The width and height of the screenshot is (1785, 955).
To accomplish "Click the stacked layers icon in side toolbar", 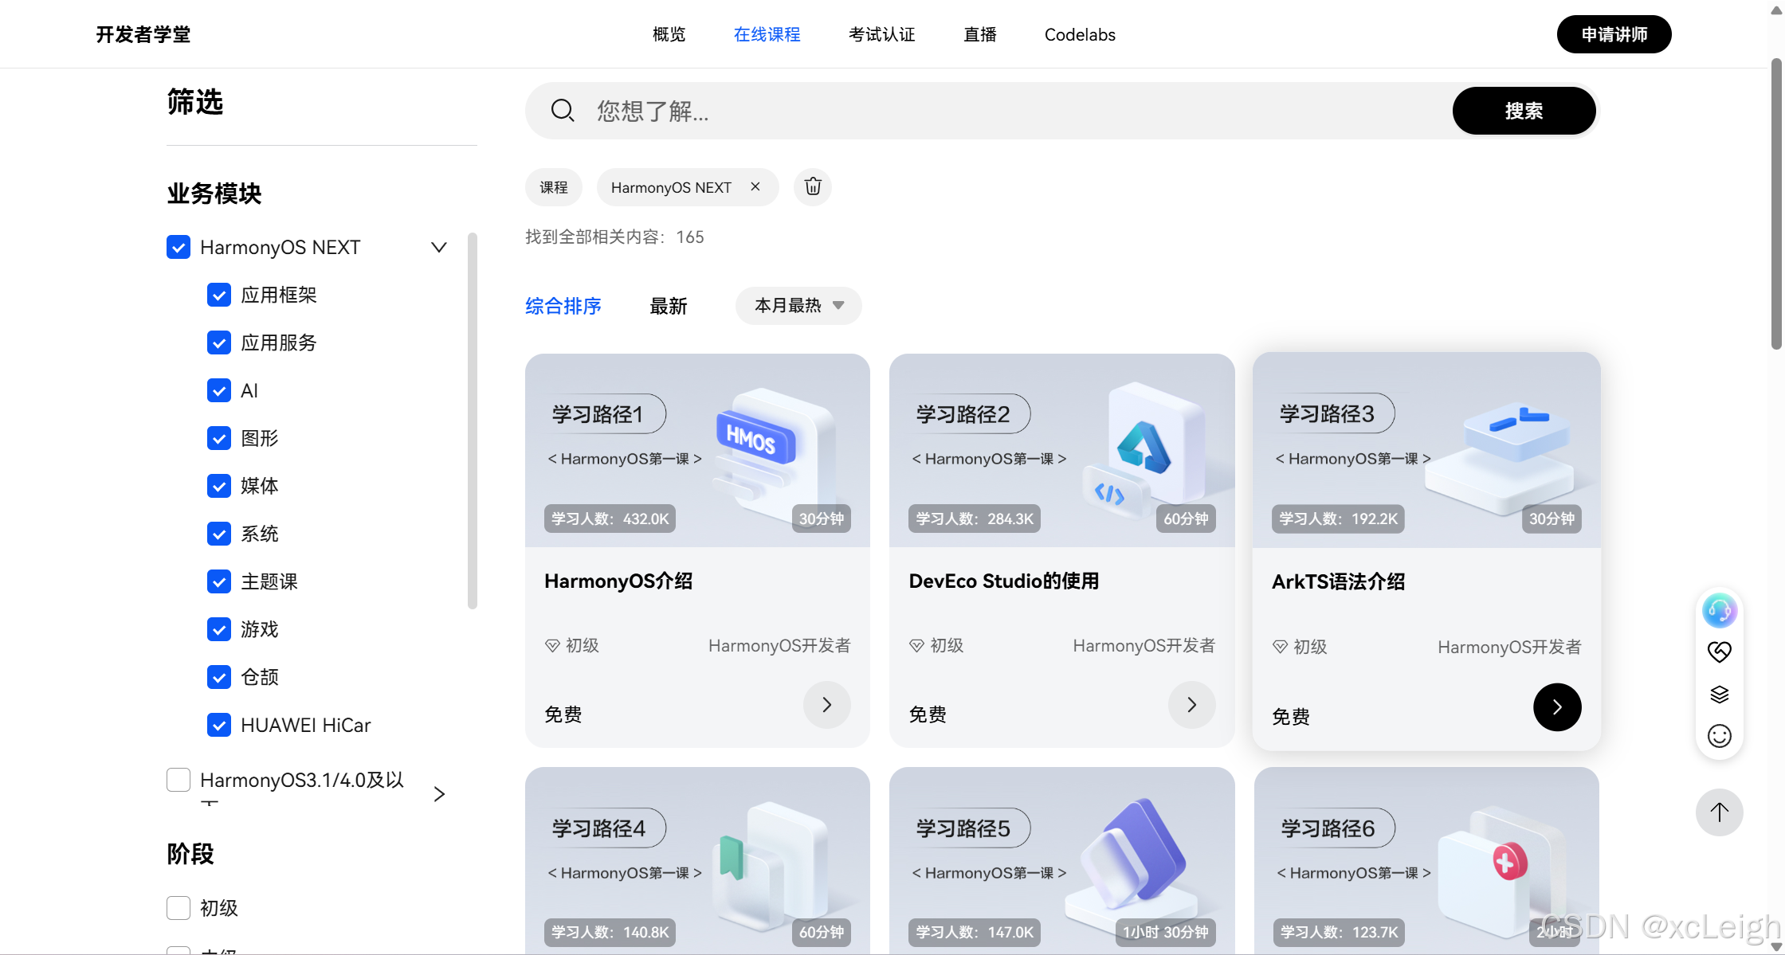I will point(1719,695).
